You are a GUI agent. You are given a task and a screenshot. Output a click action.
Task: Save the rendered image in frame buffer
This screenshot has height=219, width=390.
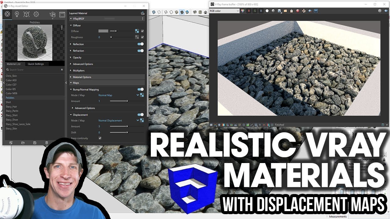click(x=279, y=11)
